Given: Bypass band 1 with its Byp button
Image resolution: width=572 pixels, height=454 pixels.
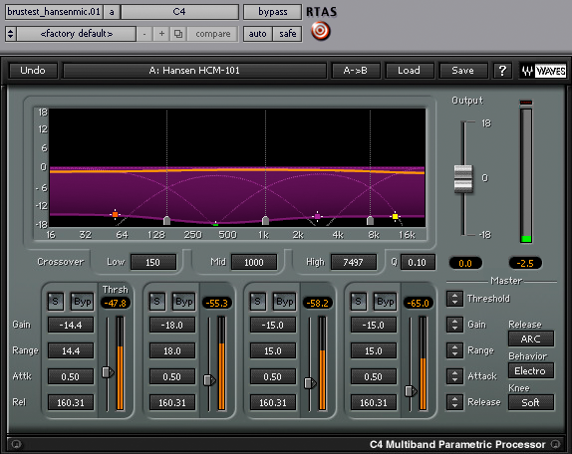Looking at the screenshot, I should coord(82,302).
